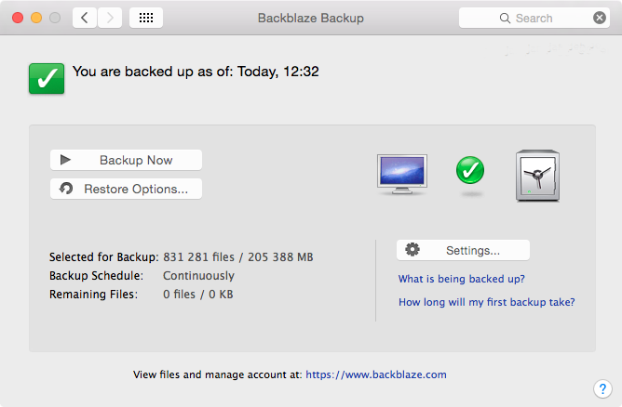Open 'How long will my first backup take?' link
This screenshot has width=622, height=407.
point(486,302)
